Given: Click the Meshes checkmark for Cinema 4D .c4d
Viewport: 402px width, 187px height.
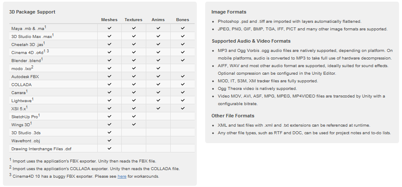Looking at the screenshot, I should (x=110, y=52).
